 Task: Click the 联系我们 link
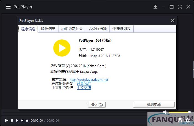(x=84, y=84)
